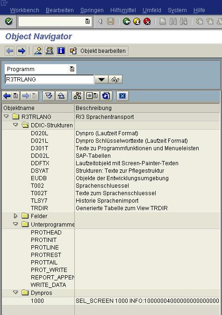Screen dimensions: 222x315
Task: Open the Workbench menu
Action: 24,10
